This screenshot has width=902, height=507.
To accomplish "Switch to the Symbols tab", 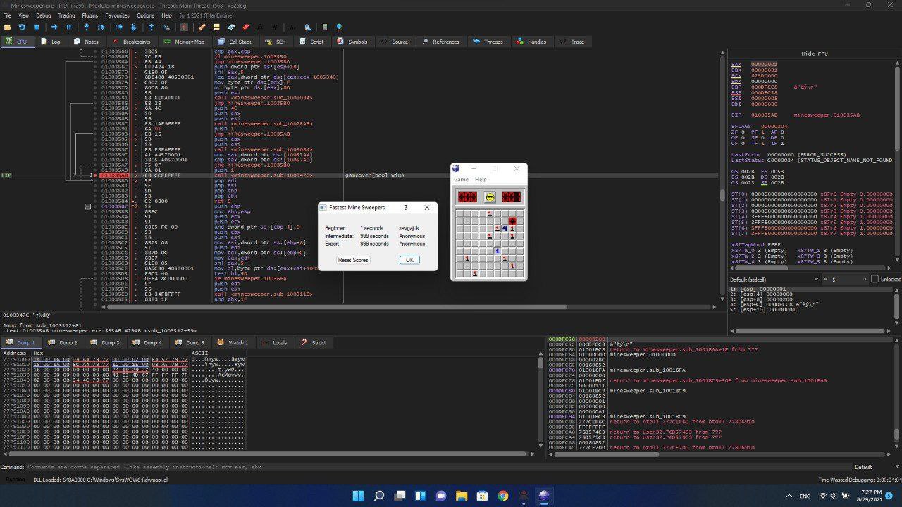I will click(x=352, y=42).
